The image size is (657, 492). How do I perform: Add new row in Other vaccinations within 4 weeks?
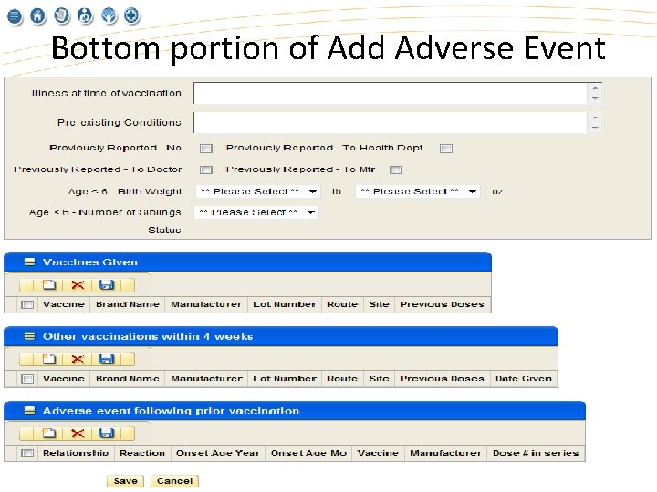pos(49,359)
